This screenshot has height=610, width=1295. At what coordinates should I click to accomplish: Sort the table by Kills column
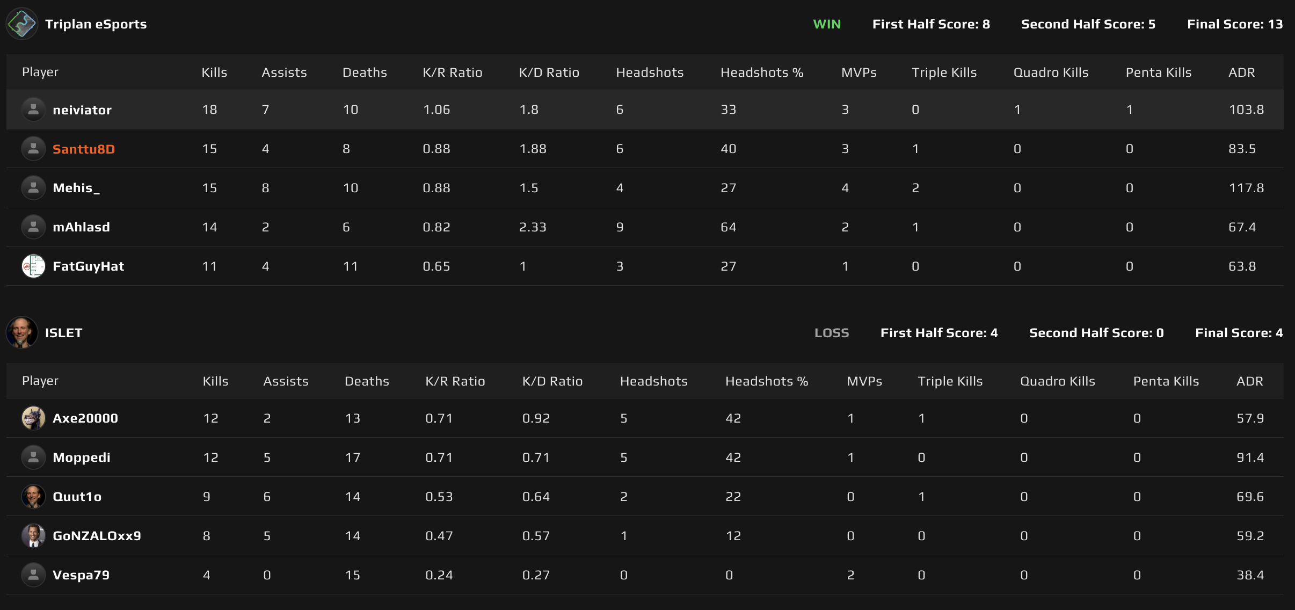pos(214,72)
